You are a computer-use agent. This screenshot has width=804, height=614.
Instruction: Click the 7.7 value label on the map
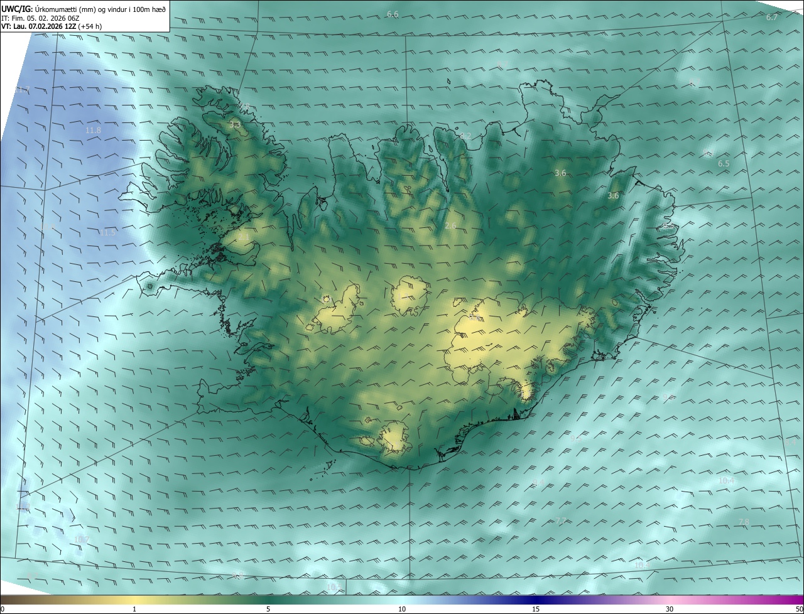(561, 520)
